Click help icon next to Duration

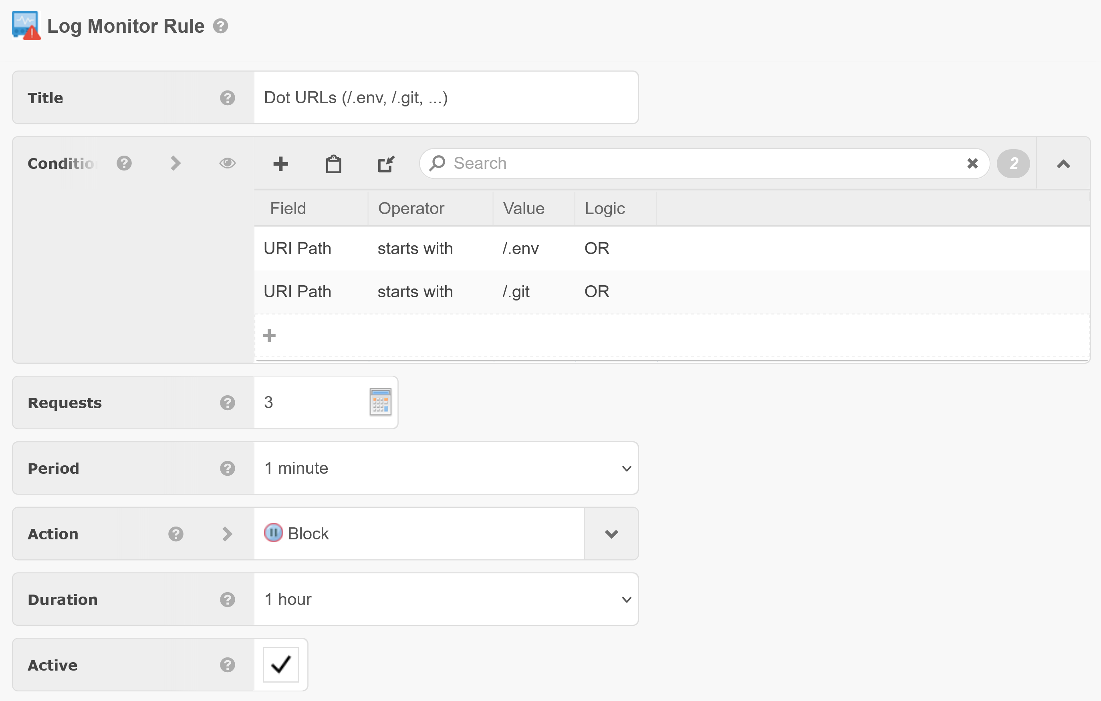click(x=227, y=599)
